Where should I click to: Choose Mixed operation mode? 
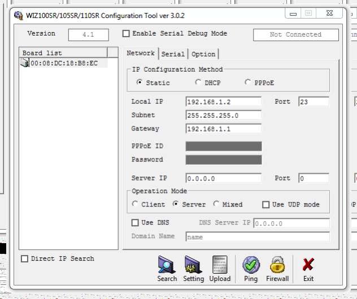coord(216,204)
